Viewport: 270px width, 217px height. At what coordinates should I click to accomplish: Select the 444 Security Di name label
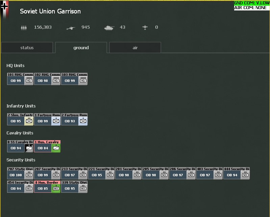[x=237, y=169]
